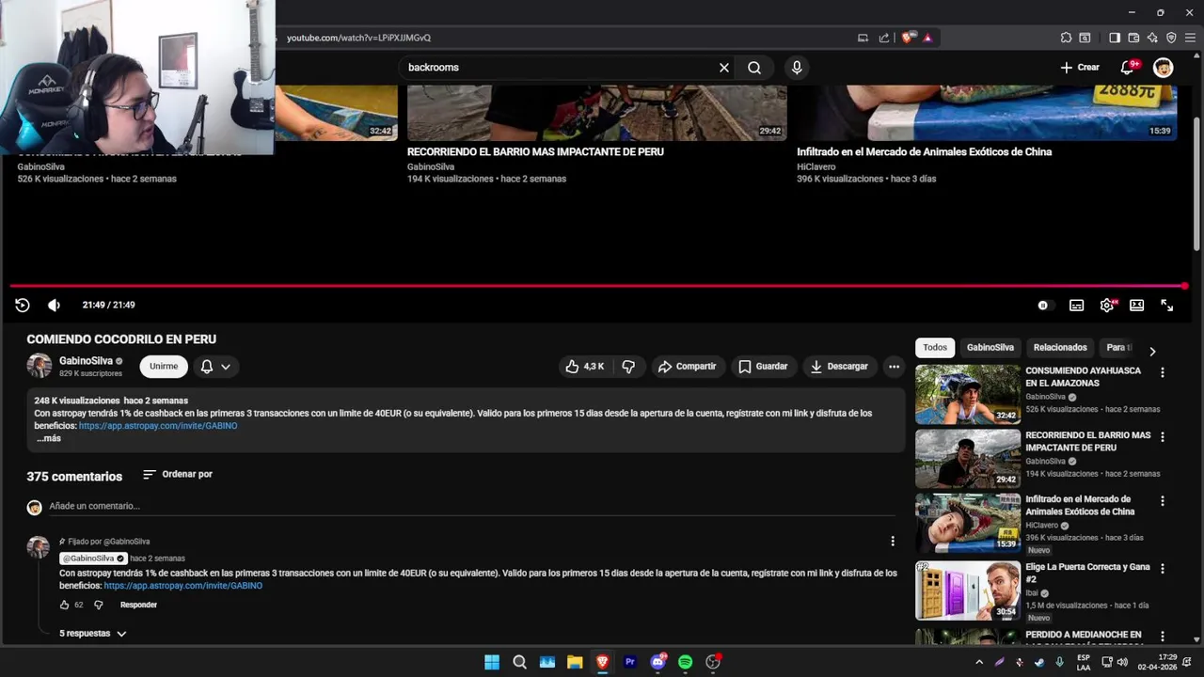The width and height of the screenshot is (1204, 677).
Task: Open pinned comment options menu
Action: click(x=893, y=542)
